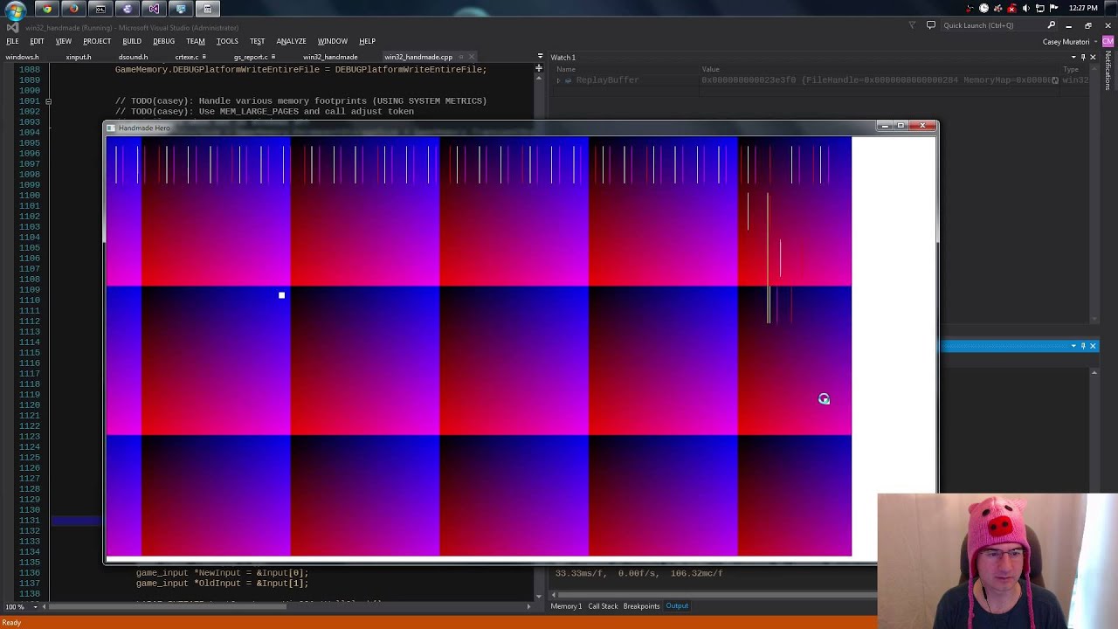Open the Notifications side tab
The width and height of the screenshot is (1118, 629).
(1108, 70)
